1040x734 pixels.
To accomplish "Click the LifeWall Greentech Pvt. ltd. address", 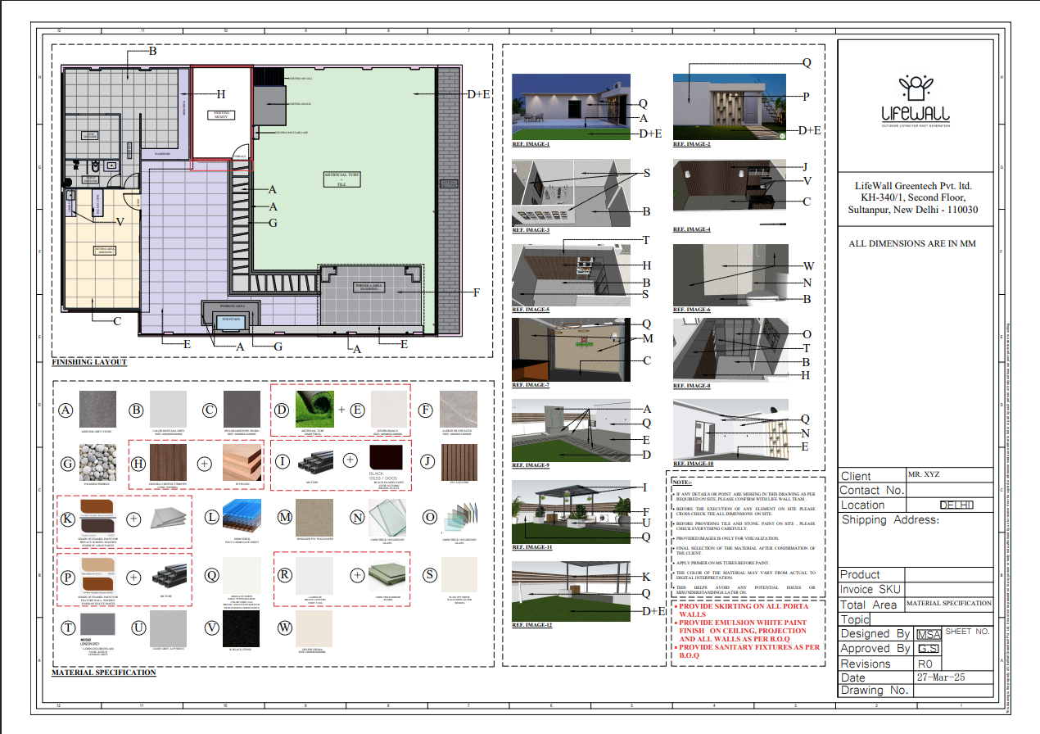I will coord(915,197).
